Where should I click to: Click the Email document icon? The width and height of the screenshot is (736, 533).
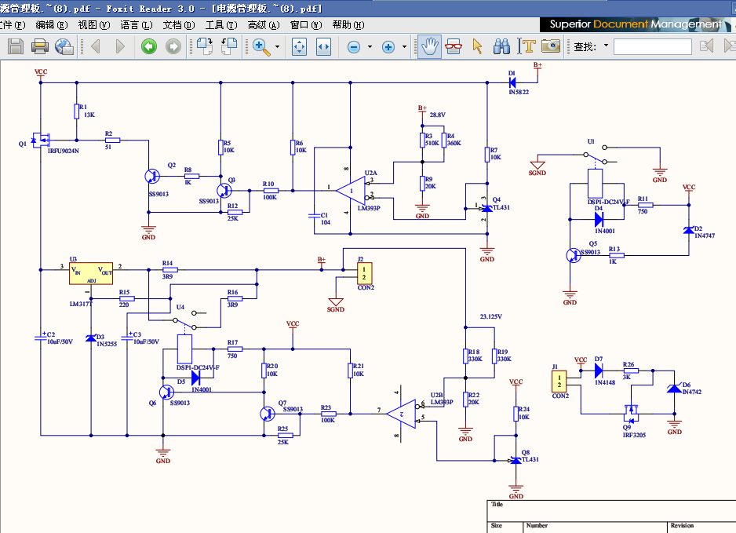pos(64,46)
